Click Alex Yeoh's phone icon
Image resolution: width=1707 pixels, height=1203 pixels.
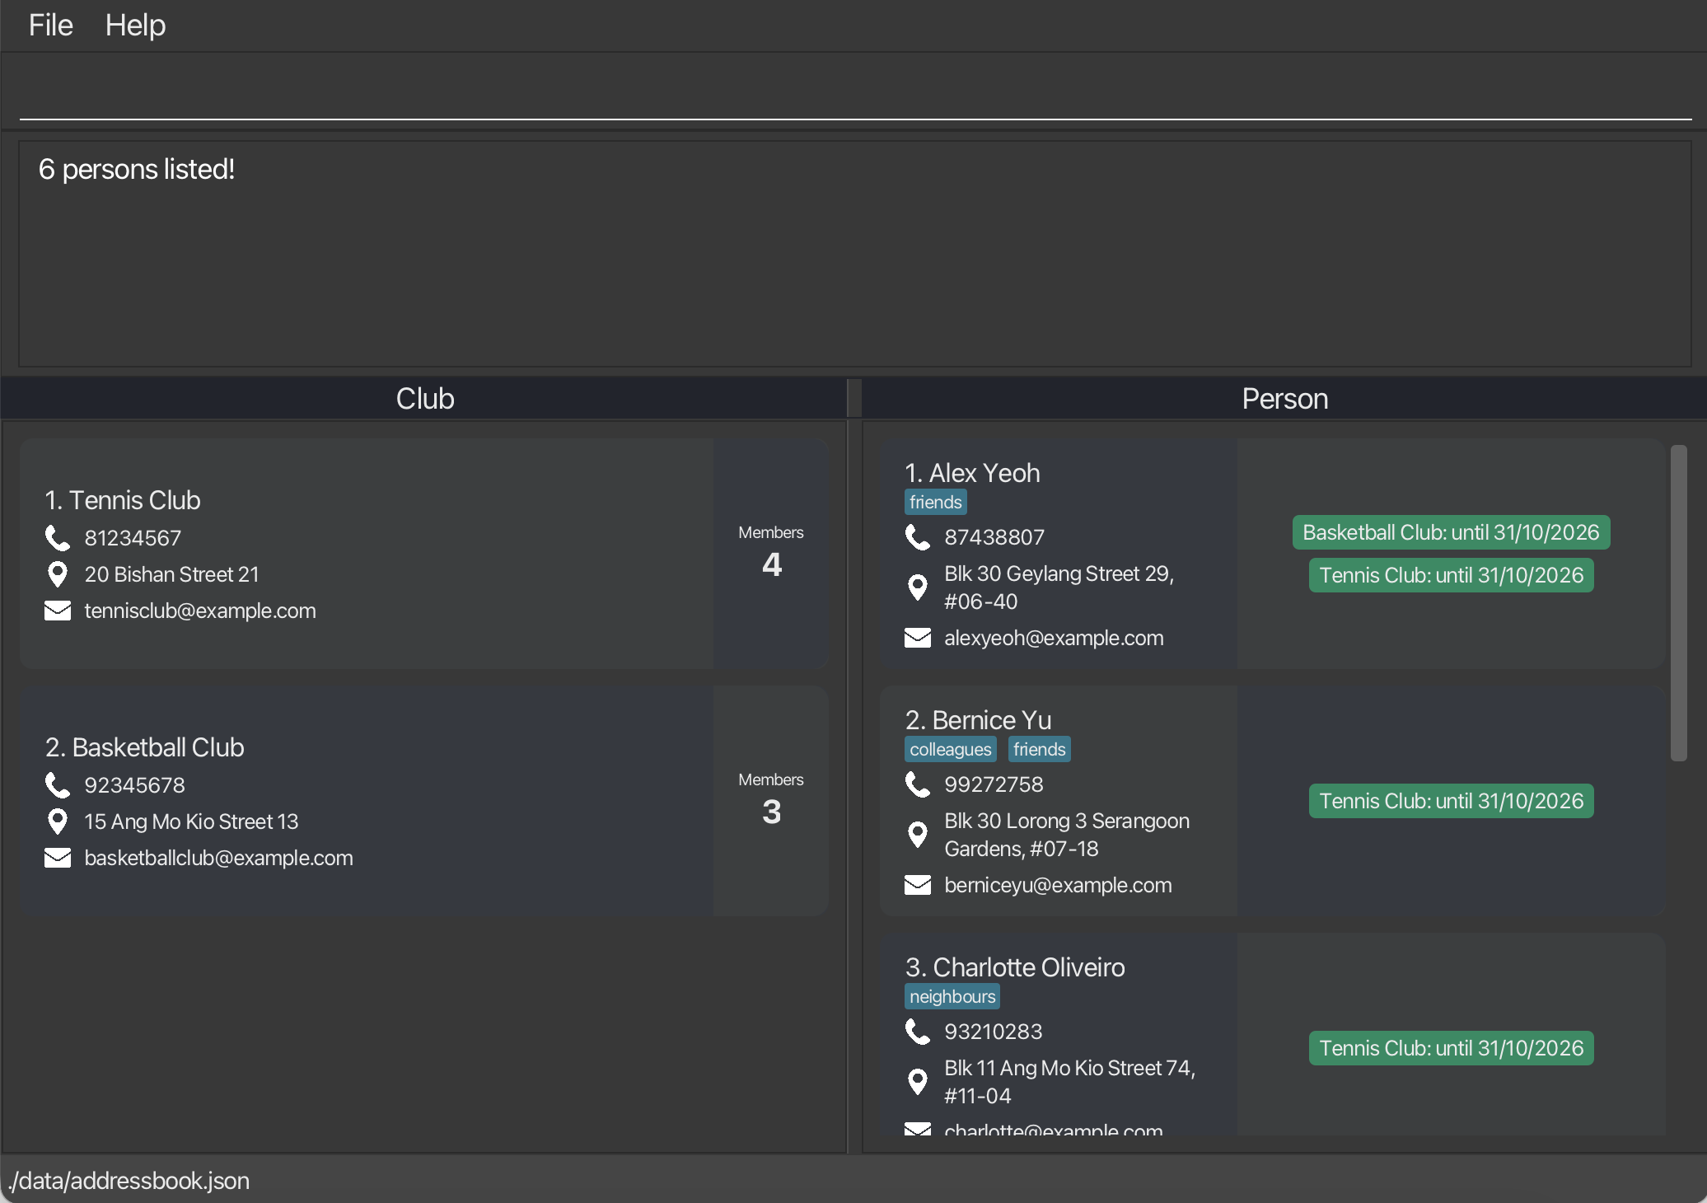point(917,537)
